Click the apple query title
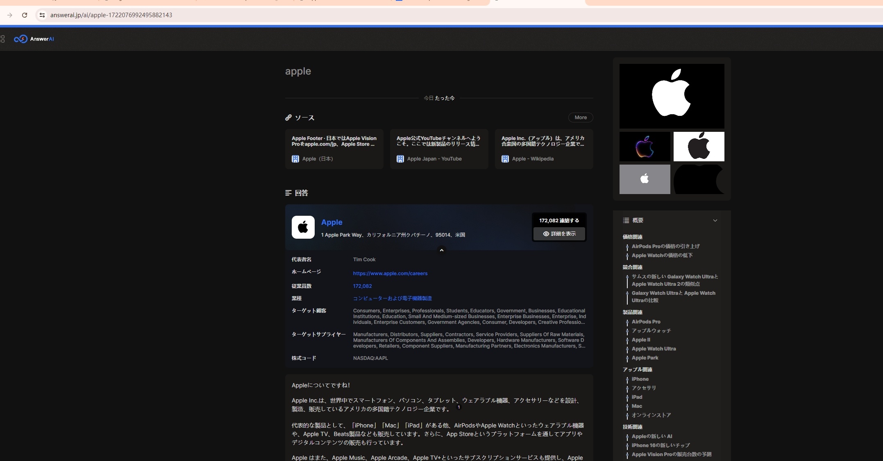The width and height of the screenshot is (883, 461). (x=298, y=71)
